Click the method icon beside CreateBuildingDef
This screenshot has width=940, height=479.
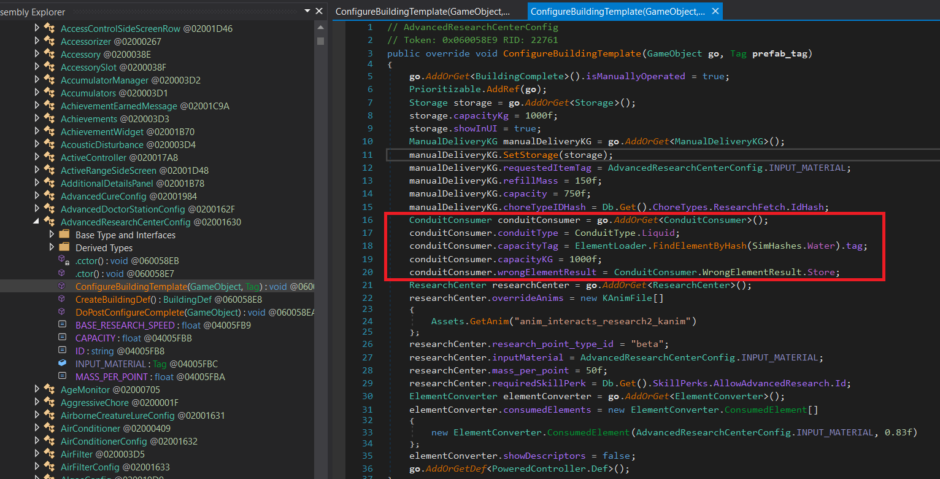click(x=62, y=300)
